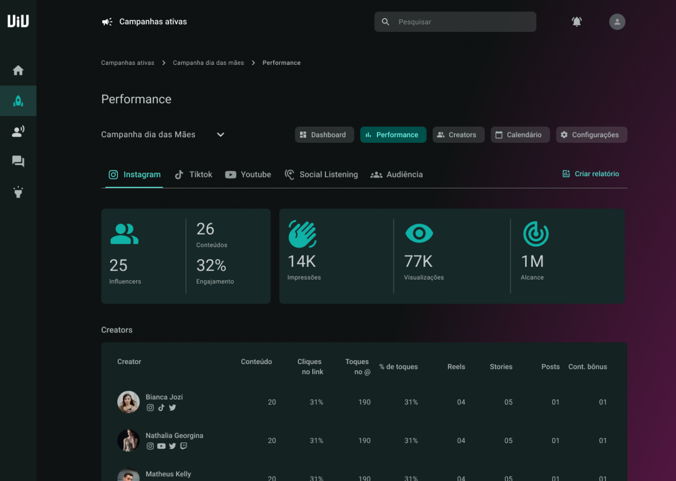Click the Cont. bônus column header

[588, 367]
